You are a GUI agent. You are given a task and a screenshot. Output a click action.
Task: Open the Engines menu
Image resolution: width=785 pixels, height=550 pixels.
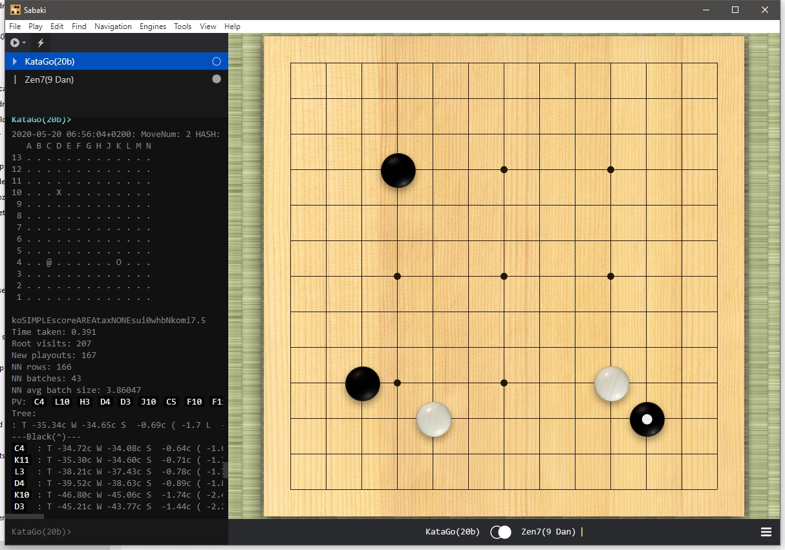pyautogui.click(x=153, y=26)
